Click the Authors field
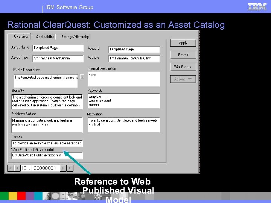Viewport: 271px width, 203px height. 134,59
